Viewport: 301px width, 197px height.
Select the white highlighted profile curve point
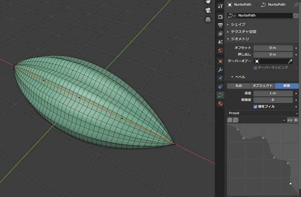[290, 183]
